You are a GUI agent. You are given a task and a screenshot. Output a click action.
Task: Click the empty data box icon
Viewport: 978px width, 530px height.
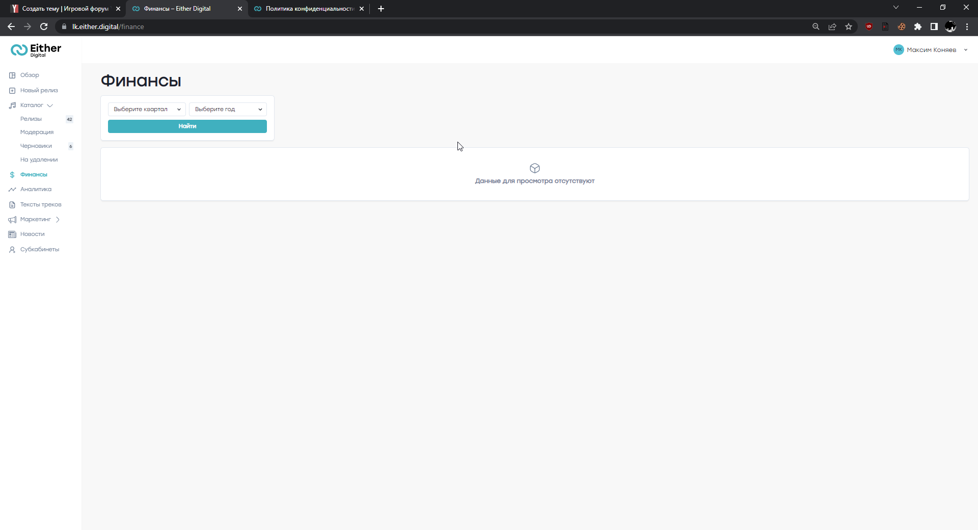(x=535, y=168)
